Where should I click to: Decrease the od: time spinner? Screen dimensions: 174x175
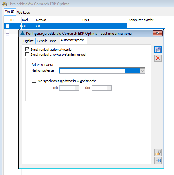pyautogui.click(x=77, y=89)
